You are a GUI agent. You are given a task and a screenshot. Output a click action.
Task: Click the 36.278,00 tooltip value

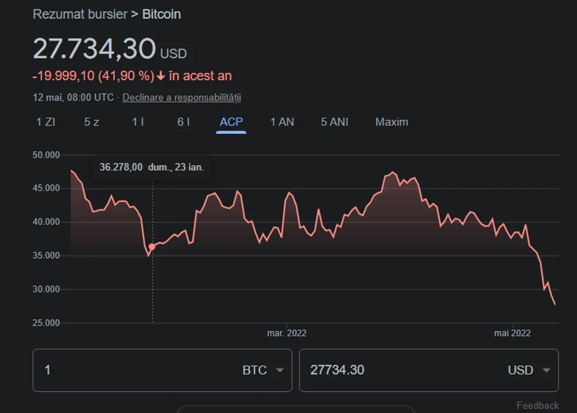[x=121, y=167]
